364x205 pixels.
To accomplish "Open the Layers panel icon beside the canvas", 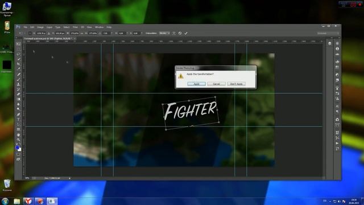I will pyautogui.click(x=330, y=43).
